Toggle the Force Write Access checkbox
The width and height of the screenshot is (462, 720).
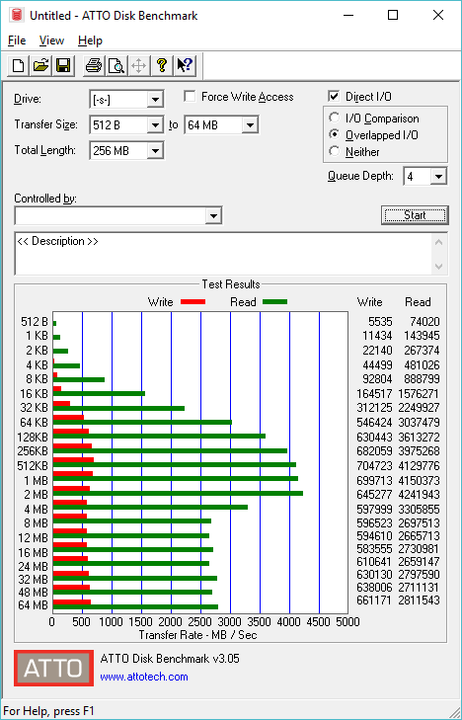(189, 97)
